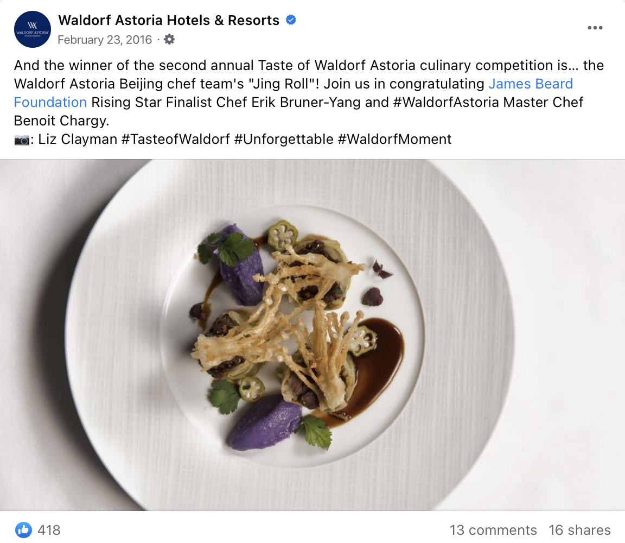625x543 pixels.
Task: Open the #WaldorfMoment hashtag
Action: point(394,139)
